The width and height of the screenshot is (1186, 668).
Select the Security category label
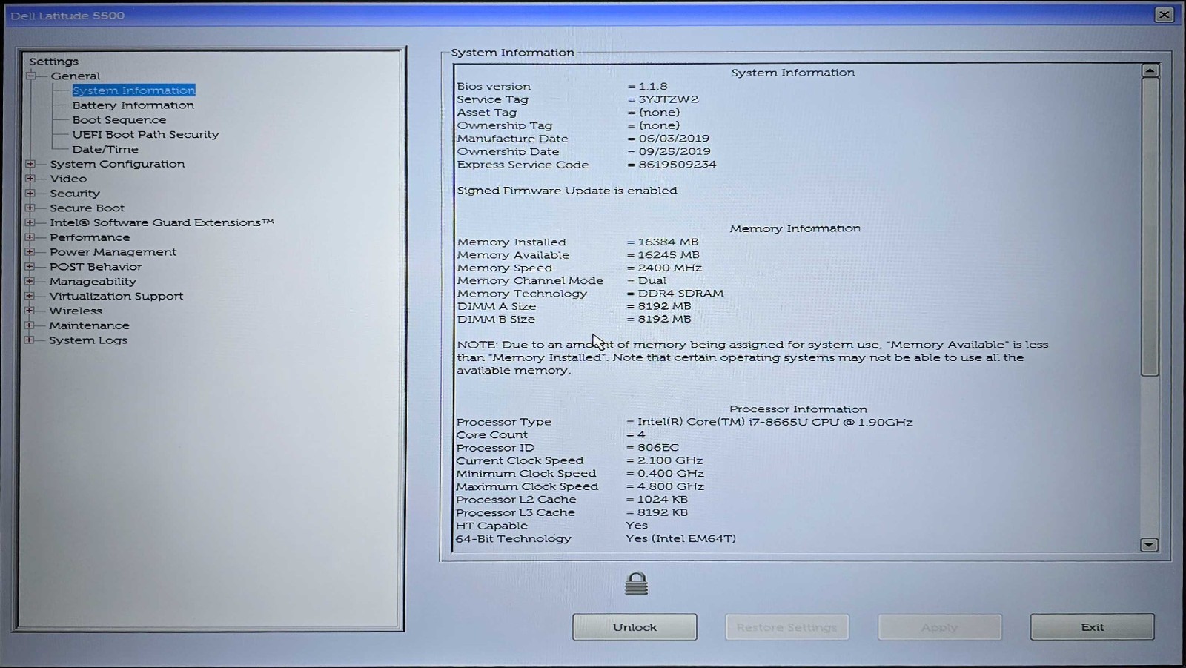[75, 193]
